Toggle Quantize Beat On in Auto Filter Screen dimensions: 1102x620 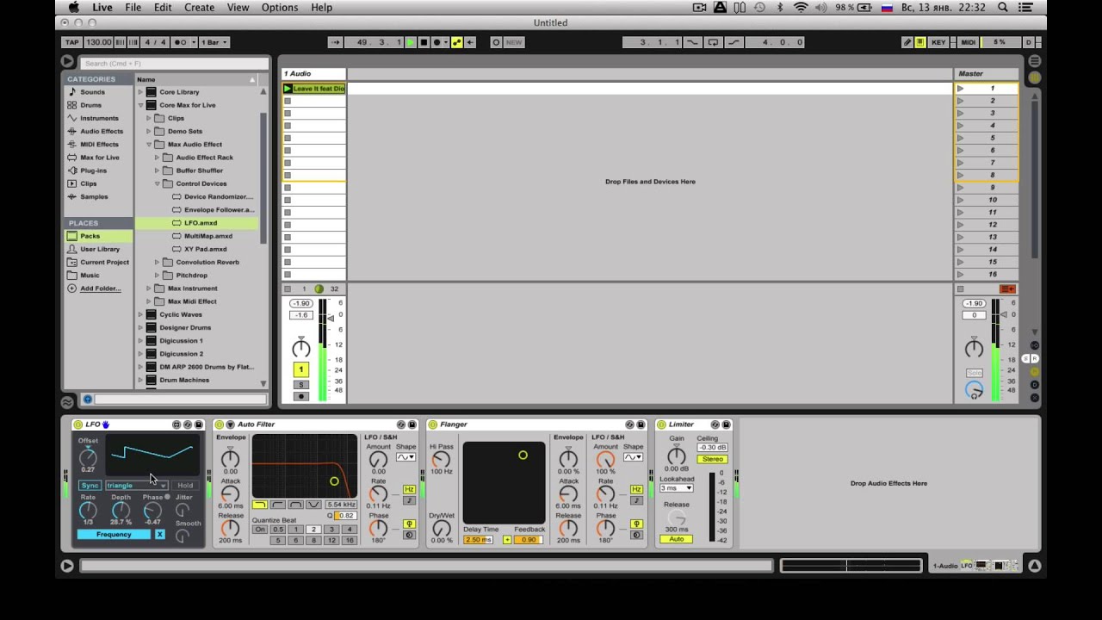(260, 530)
